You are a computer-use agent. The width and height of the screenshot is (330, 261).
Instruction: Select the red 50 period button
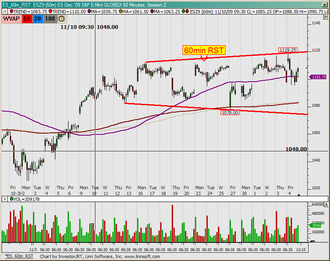tap(27, 19)
